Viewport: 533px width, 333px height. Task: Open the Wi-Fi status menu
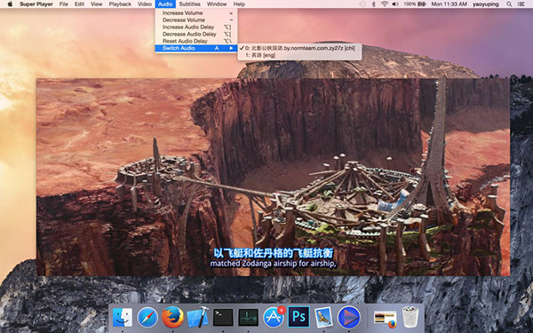tap(385, 4)
